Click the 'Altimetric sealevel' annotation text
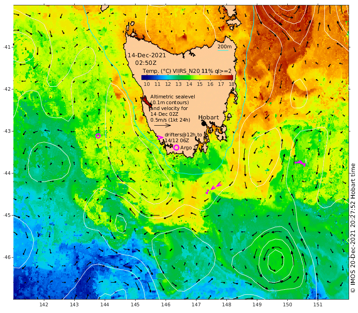The image size is (358, 313). (173, 97)
